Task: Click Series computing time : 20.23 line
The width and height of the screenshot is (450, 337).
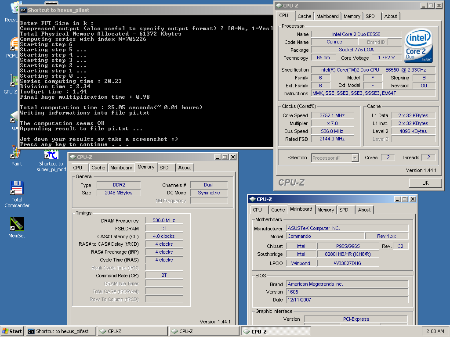Action: (71, 81)
